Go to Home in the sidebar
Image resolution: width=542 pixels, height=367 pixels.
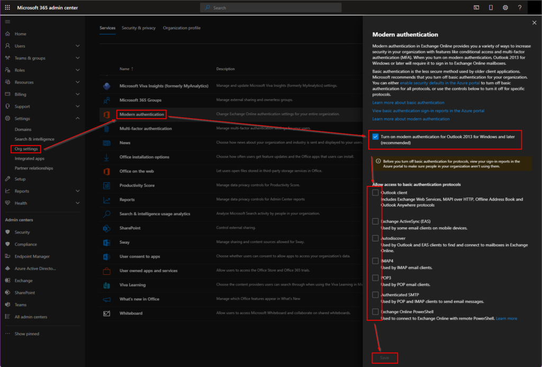[x=21, y=34]
